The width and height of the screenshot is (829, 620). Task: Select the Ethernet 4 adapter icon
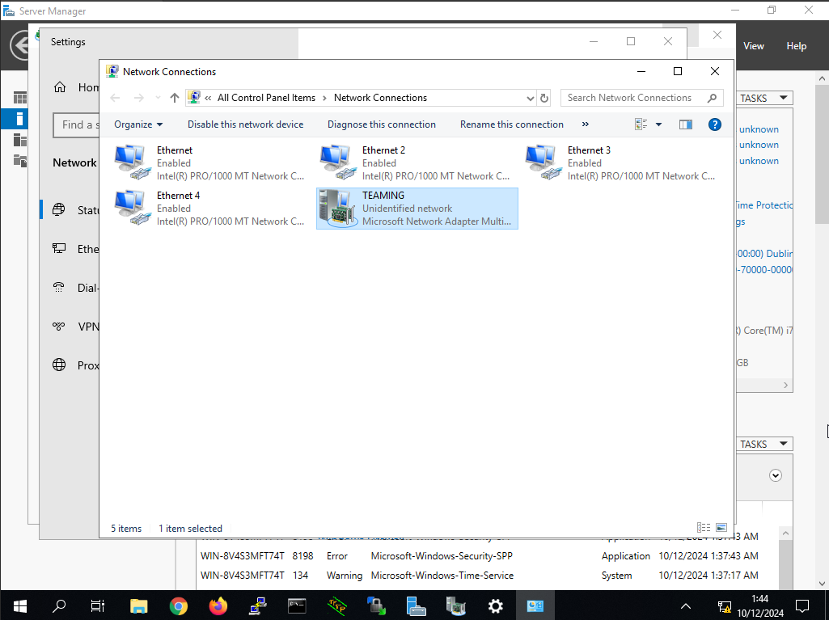131,208
